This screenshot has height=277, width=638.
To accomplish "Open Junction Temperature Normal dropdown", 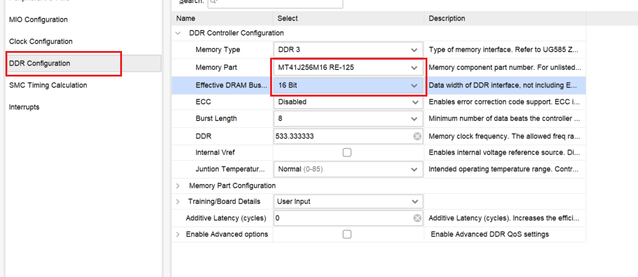I will (348, 169).
